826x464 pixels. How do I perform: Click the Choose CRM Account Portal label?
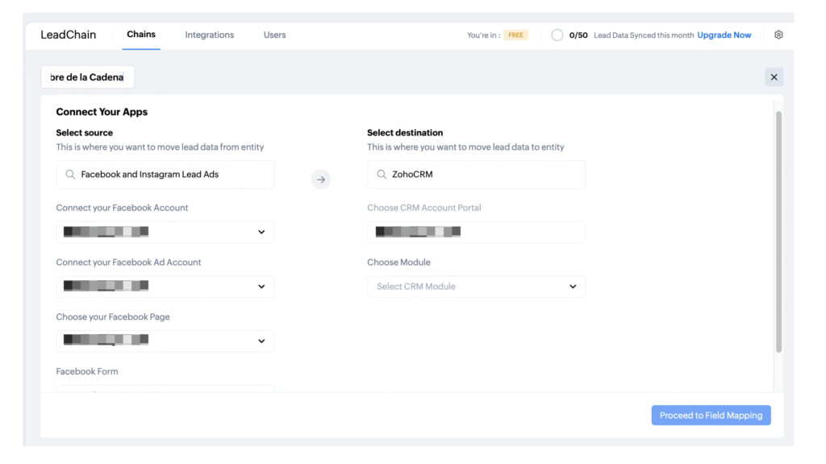[x=424, y=208]
